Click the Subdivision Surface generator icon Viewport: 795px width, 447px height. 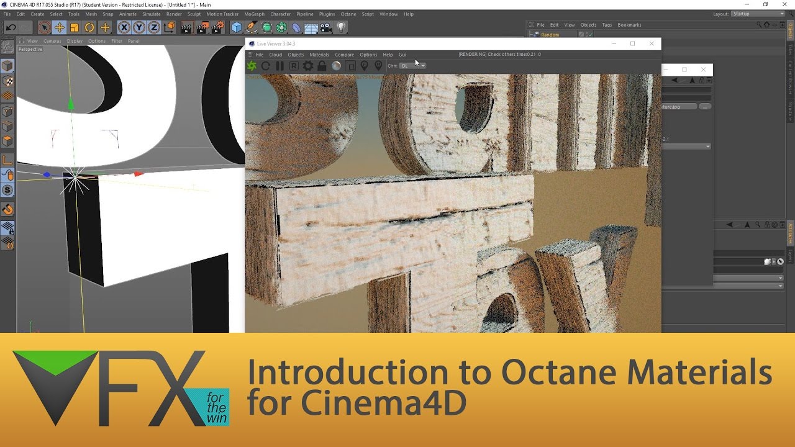point(266,27)
